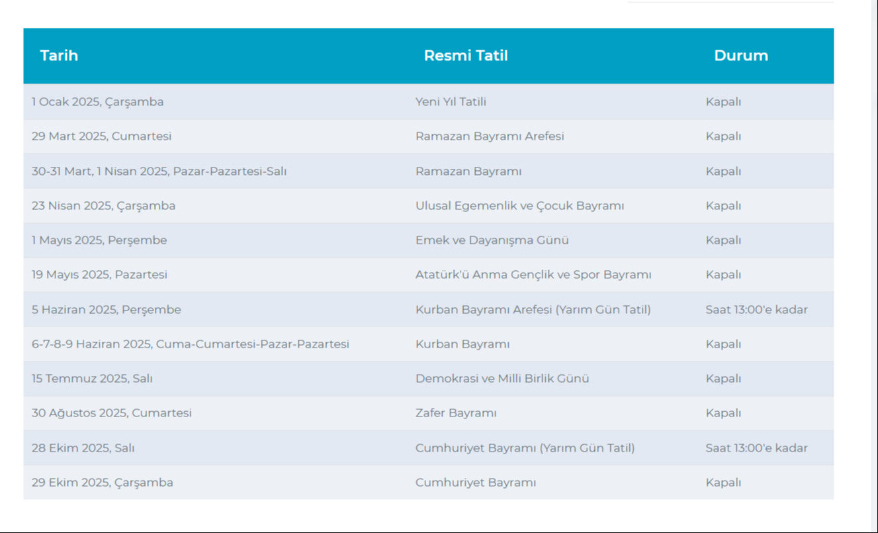Click the 1 Mayıs 2025, Perşembe date
Viewport: 878px width, 533px height.
99,240
